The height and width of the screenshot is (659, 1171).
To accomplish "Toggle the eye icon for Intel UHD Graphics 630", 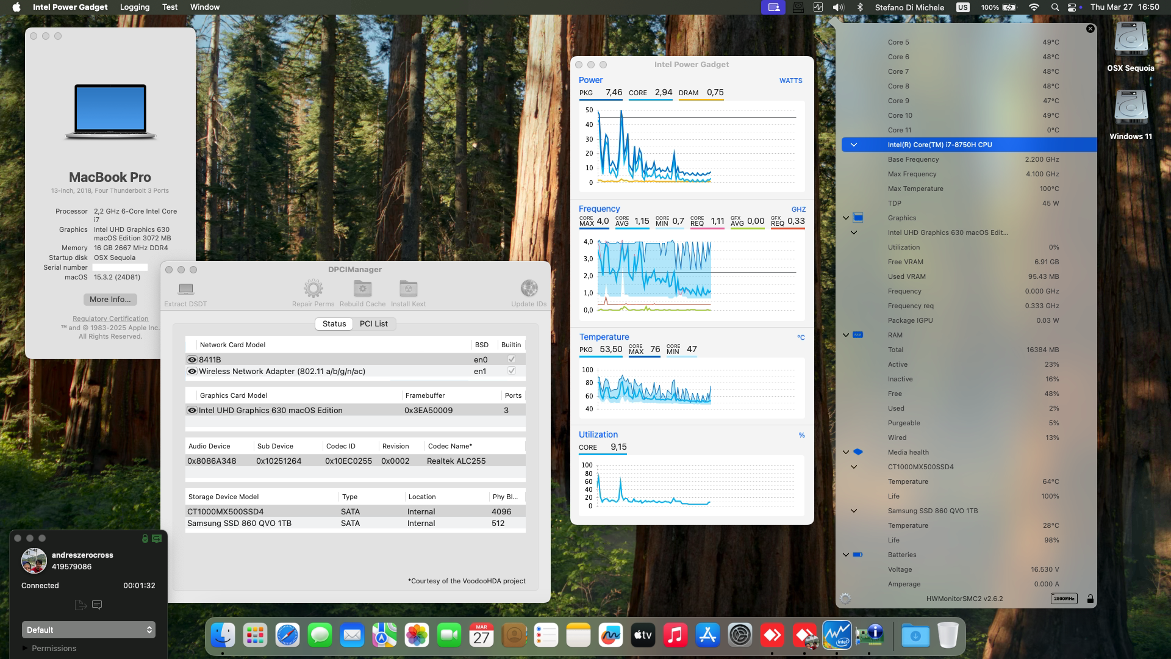I will 192,410.
